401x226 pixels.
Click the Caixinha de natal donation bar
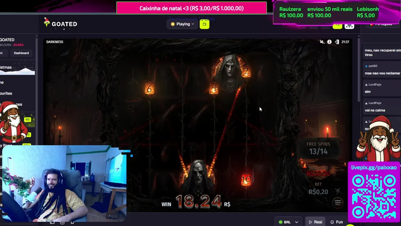coord(191,8)
